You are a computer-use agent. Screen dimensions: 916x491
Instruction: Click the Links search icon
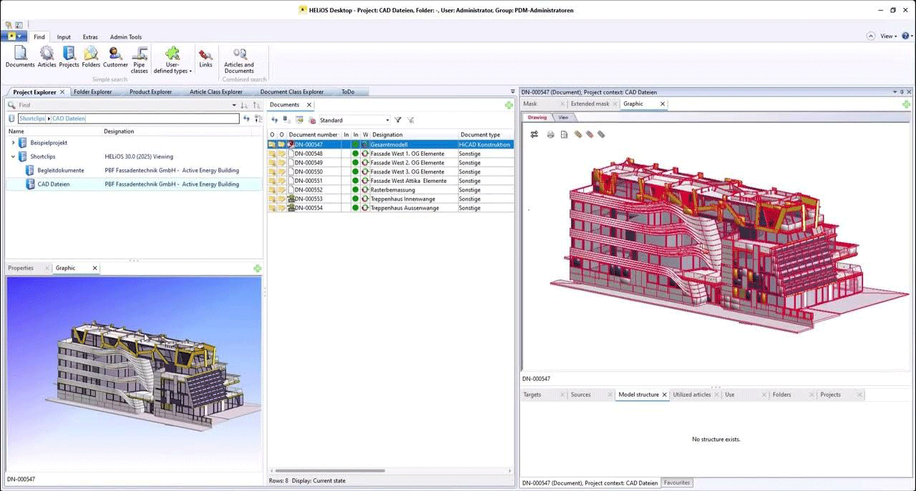click(205, 56)
